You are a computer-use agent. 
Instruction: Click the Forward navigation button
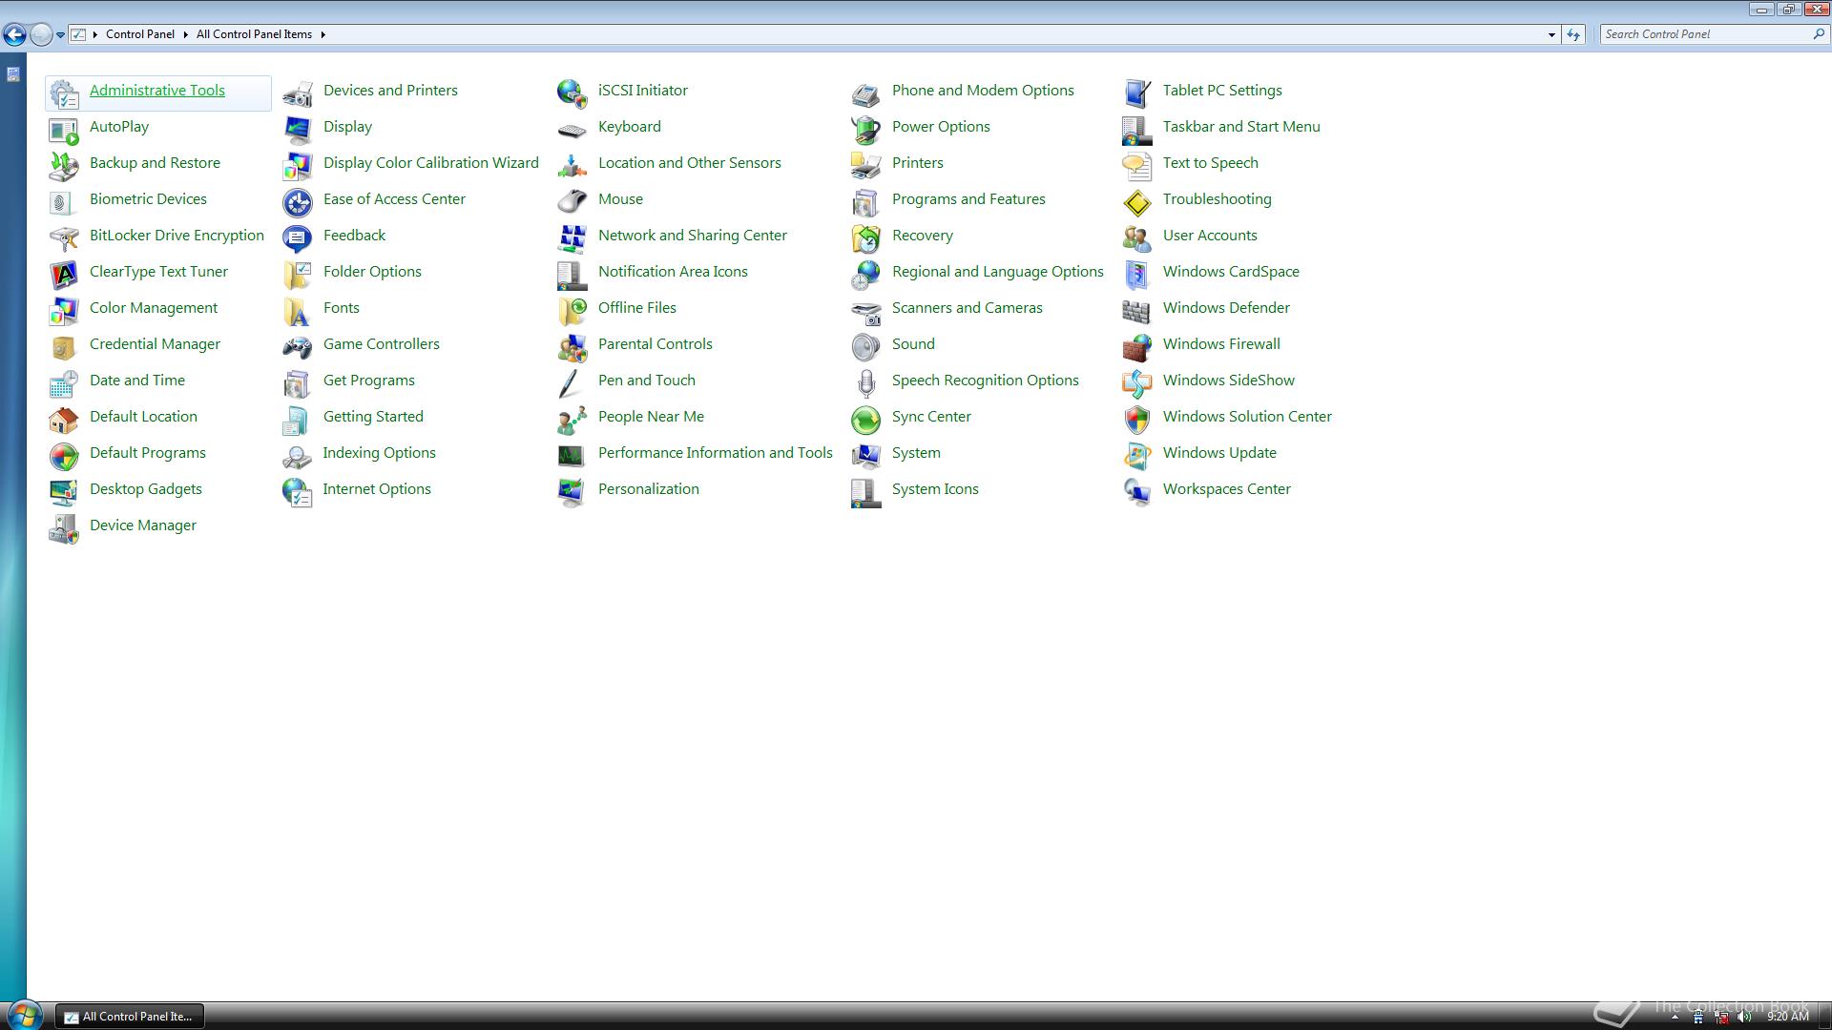pyautogui.click(x=41, y=34)
